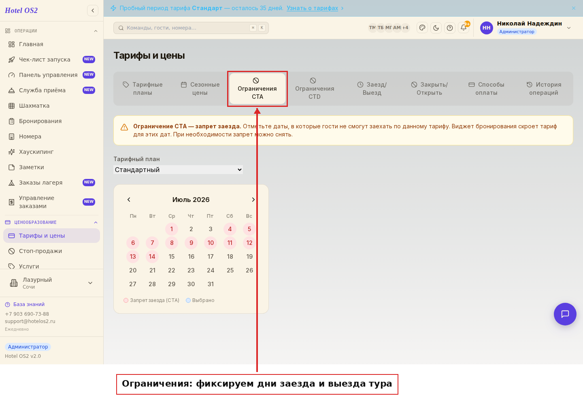583x404 pixels.
Task: Collapse the ЦЕНООБРАЗОВАНИЕ section
Action: pyautogui.click(x=51, y=222)
